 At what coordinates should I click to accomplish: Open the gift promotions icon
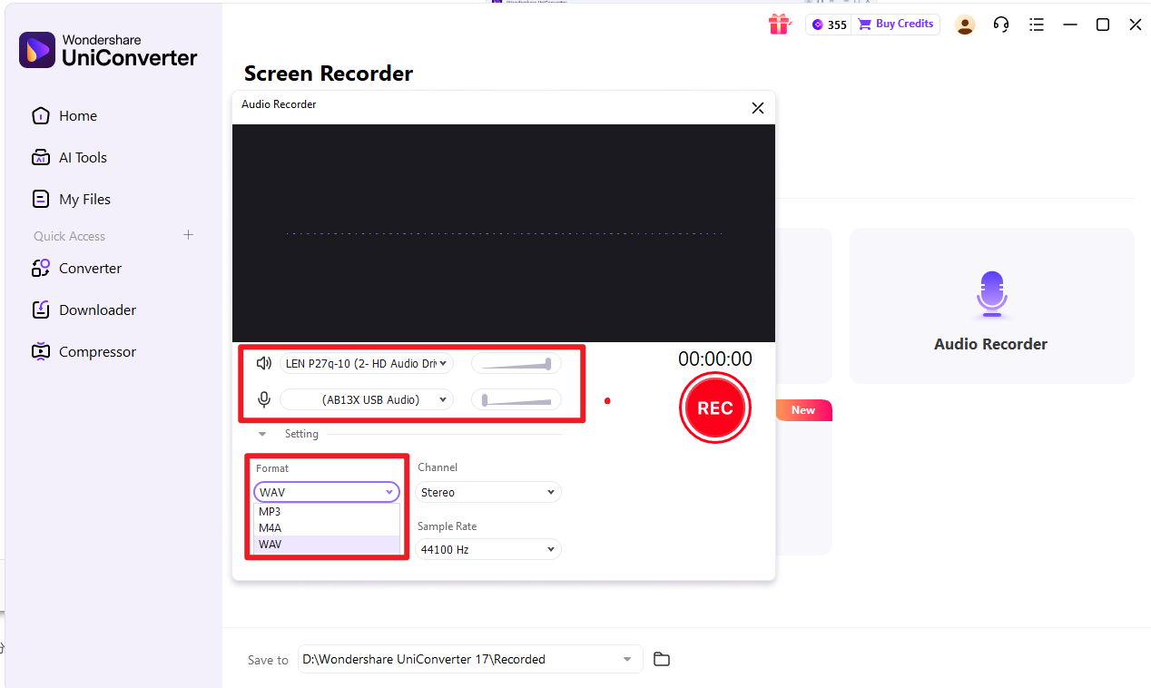[x=779, y=25]
